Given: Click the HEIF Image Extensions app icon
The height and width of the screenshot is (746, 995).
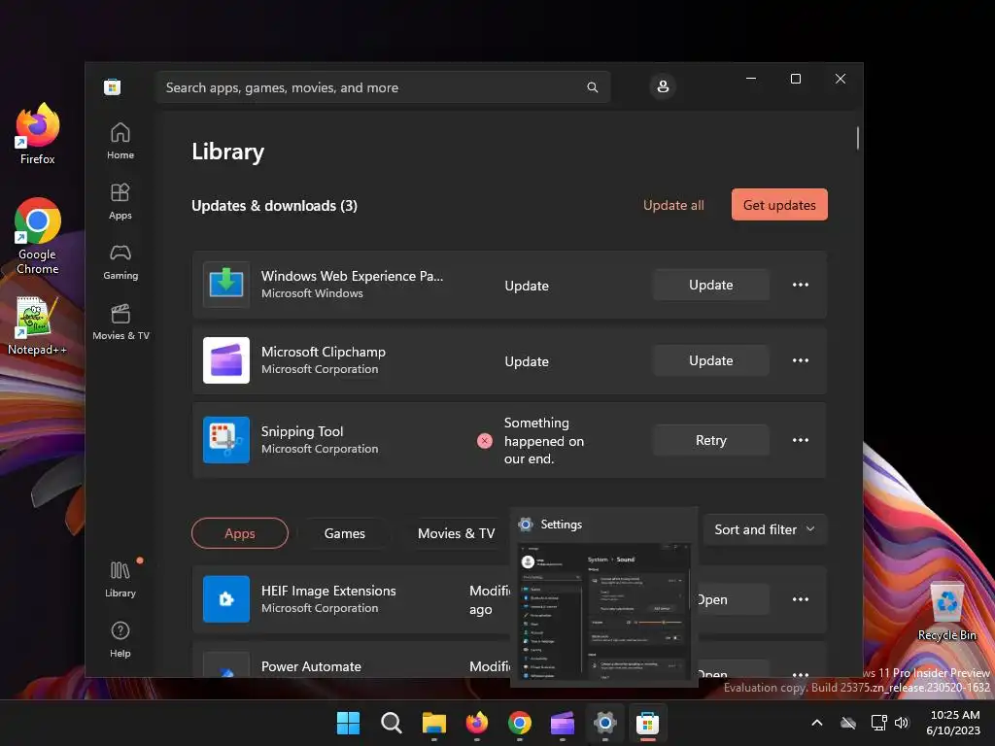Looking at the screenshot, I should click(x=225, y=598).
